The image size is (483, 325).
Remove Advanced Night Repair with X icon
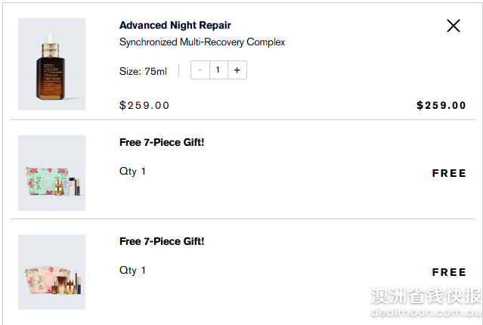tap(454, 26)
